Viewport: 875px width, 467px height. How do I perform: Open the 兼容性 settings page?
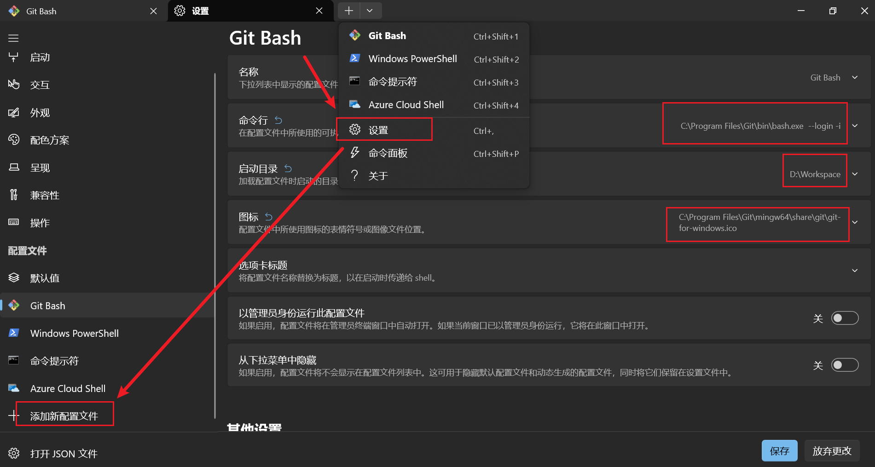coord(107,195)
